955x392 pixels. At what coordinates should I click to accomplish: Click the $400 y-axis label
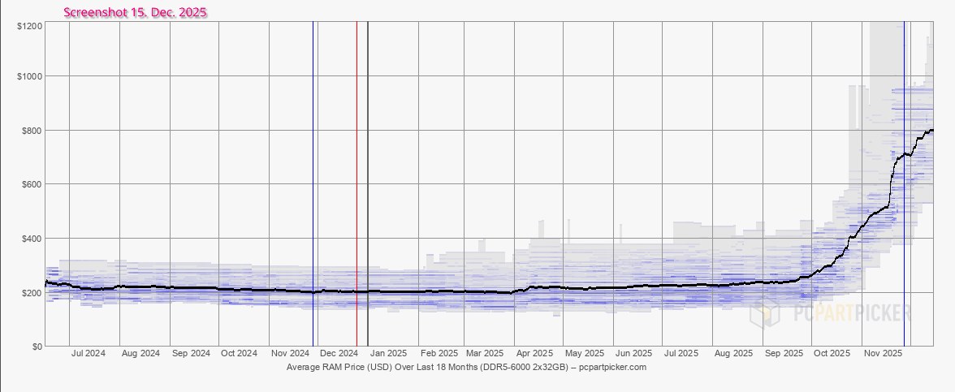pyautogui.click(x=32, y=238)
